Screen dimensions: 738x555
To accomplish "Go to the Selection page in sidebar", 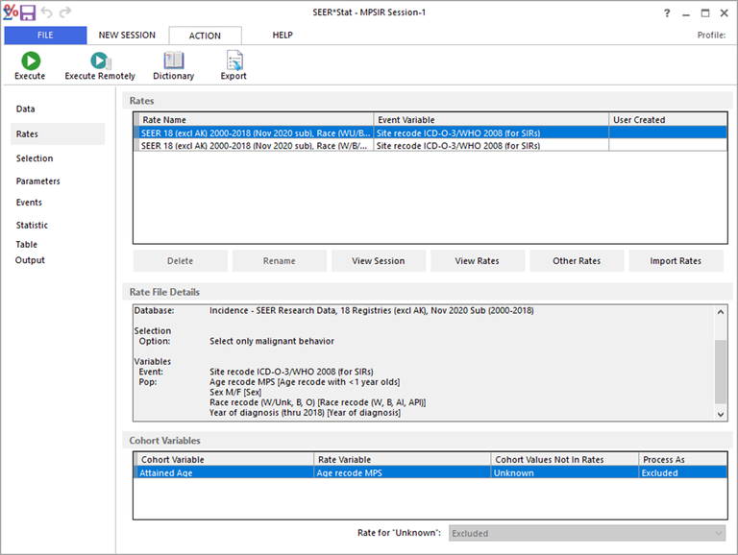I will (x=35, y=158).
